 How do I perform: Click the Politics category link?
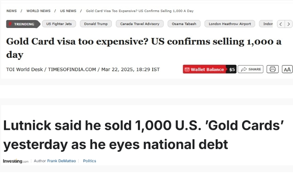coord(89,161)
